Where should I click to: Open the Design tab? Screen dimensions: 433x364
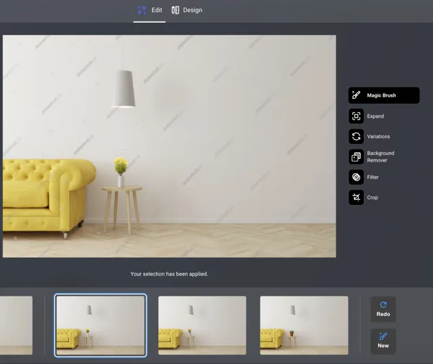187,11
